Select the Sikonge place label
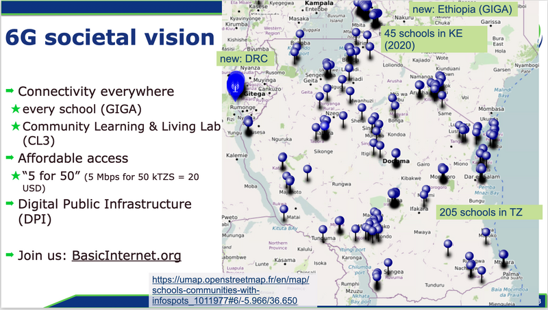The image size is (548, 310). [323, 151]
